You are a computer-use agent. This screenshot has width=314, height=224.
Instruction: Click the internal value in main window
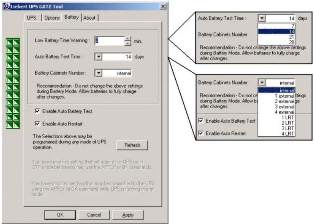[x=117, y=73]
